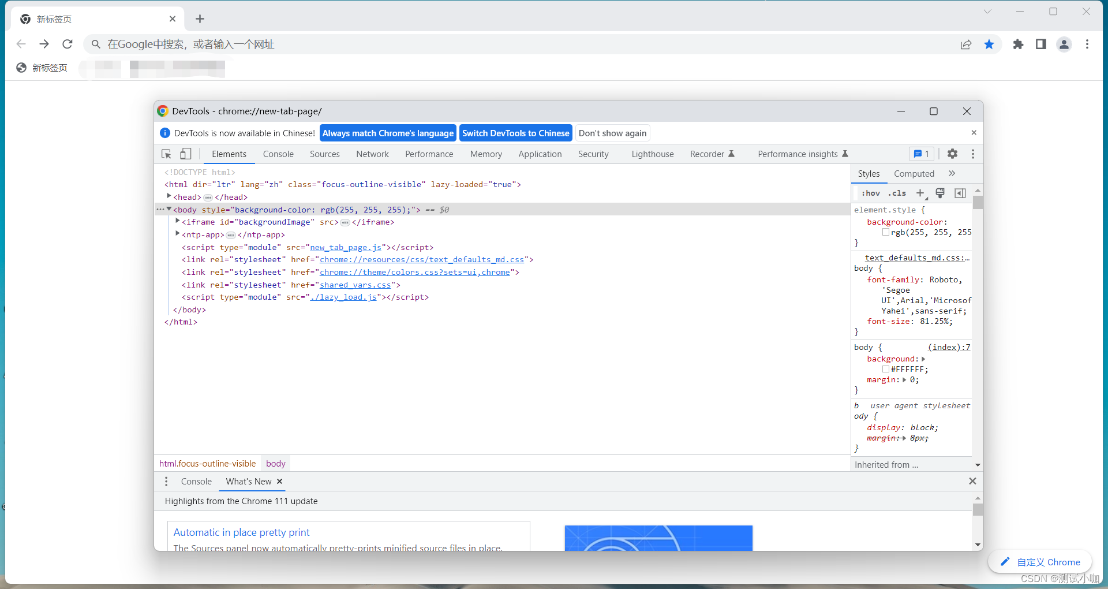Close the DevTools bottom drawer
Screen dimensions: 1108x589
(972, 481)
